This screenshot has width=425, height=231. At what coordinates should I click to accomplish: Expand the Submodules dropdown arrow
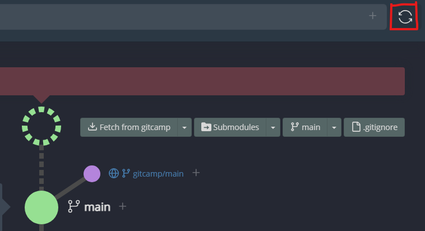[272, 127]
